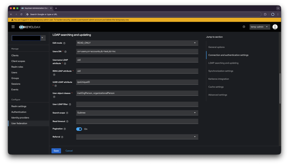Click the user avatar icon

275,27
